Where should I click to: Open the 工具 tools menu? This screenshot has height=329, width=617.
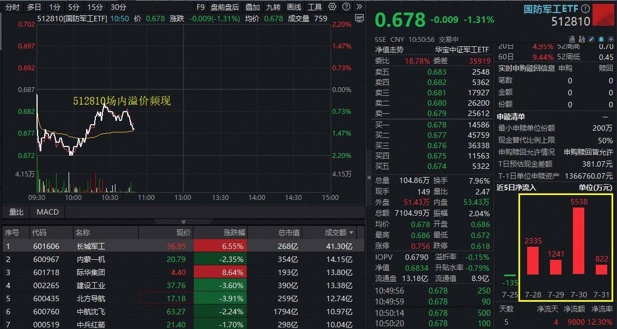[315, 7]
